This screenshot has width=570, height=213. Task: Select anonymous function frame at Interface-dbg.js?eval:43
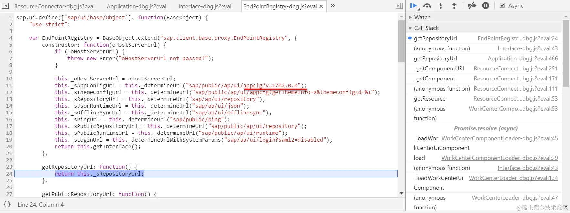[484, 48]
